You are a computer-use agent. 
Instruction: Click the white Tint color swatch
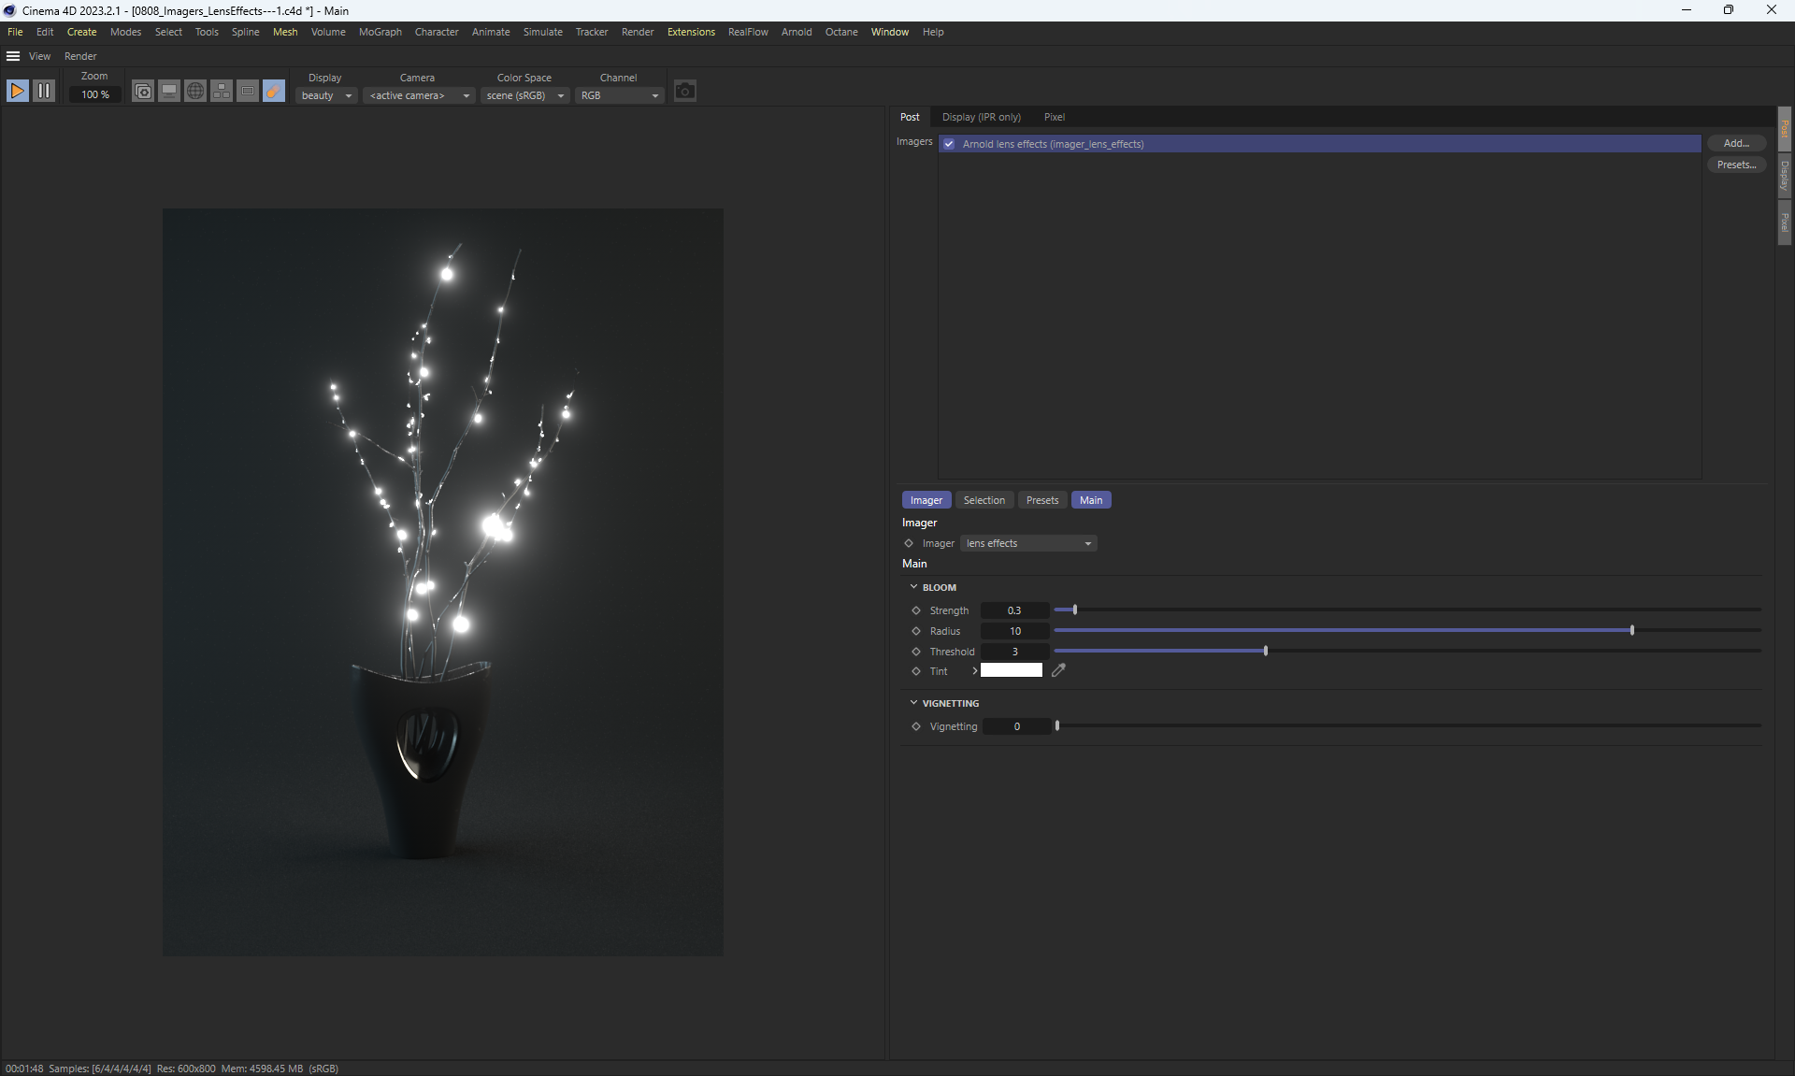1011,670
